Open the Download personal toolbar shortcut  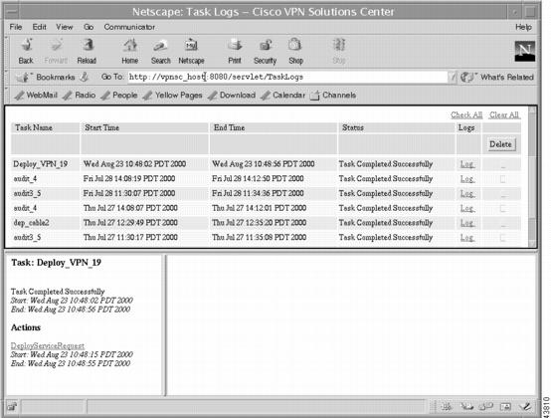pyautogui.click(x=232, y=95)
